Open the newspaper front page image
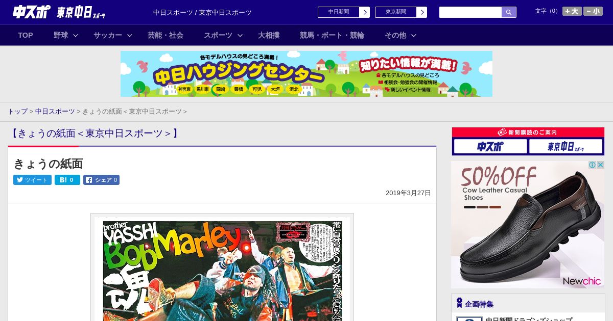The height and width of the screenshot is (321, 613). (222, 268)
